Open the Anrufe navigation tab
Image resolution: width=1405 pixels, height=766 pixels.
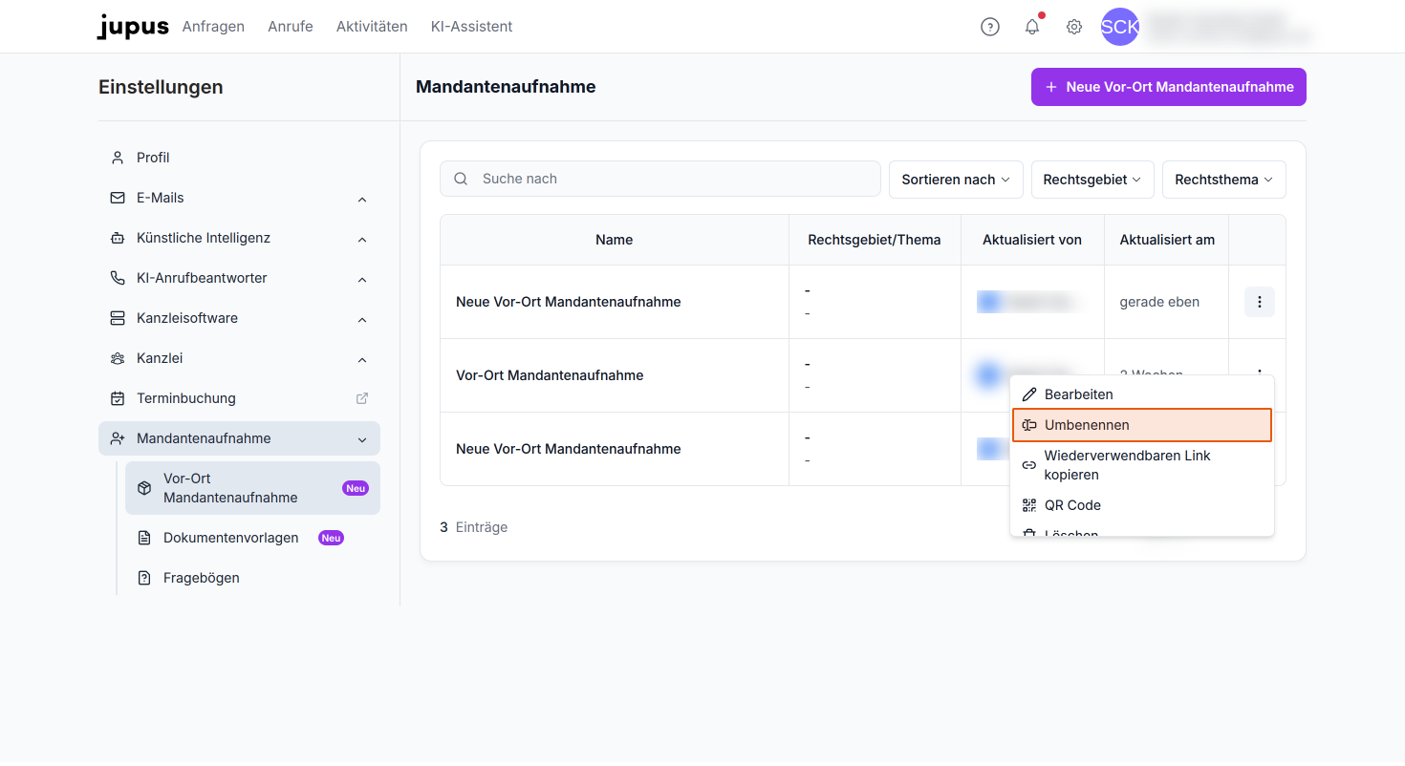point(291,27)
